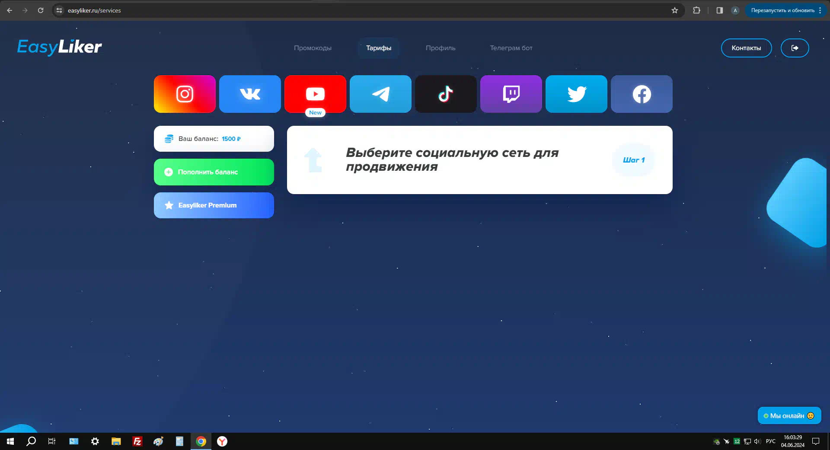This screenshot has height=450, width=830.
Task: Open Yandex Browser from the taskbar
Action: pos(222,441)
